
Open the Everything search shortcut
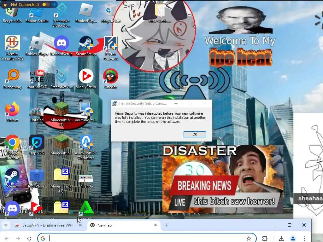point(12,79)
